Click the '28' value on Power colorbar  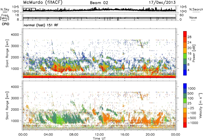click(189, 37)
